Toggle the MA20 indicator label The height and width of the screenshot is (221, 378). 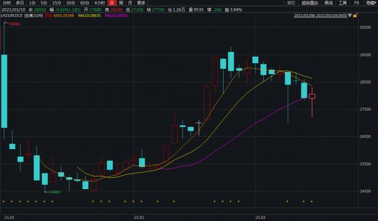click(x=117, y=16)
